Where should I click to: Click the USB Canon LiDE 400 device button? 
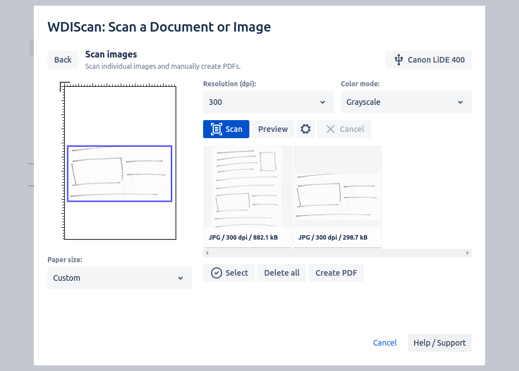[x=428, y=60]
